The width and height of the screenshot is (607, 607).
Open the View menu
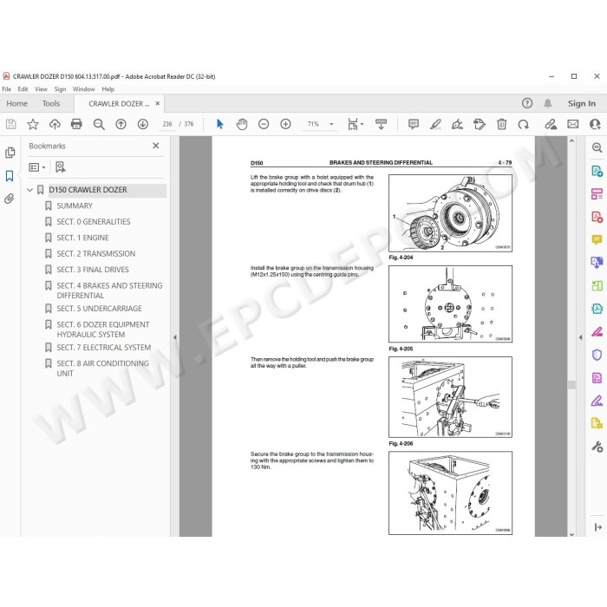click(41, 89)
